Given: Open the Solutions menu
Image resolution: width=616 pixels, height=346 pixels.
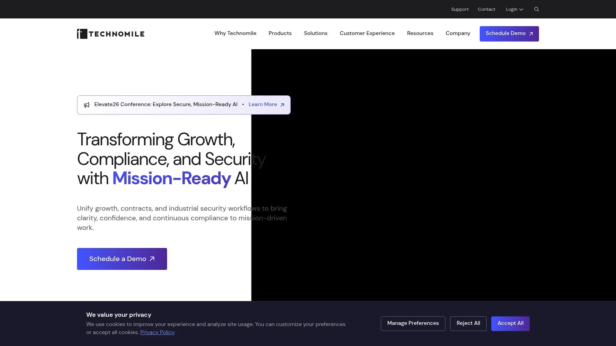Looking at the screenshot, I should (316, 33).
